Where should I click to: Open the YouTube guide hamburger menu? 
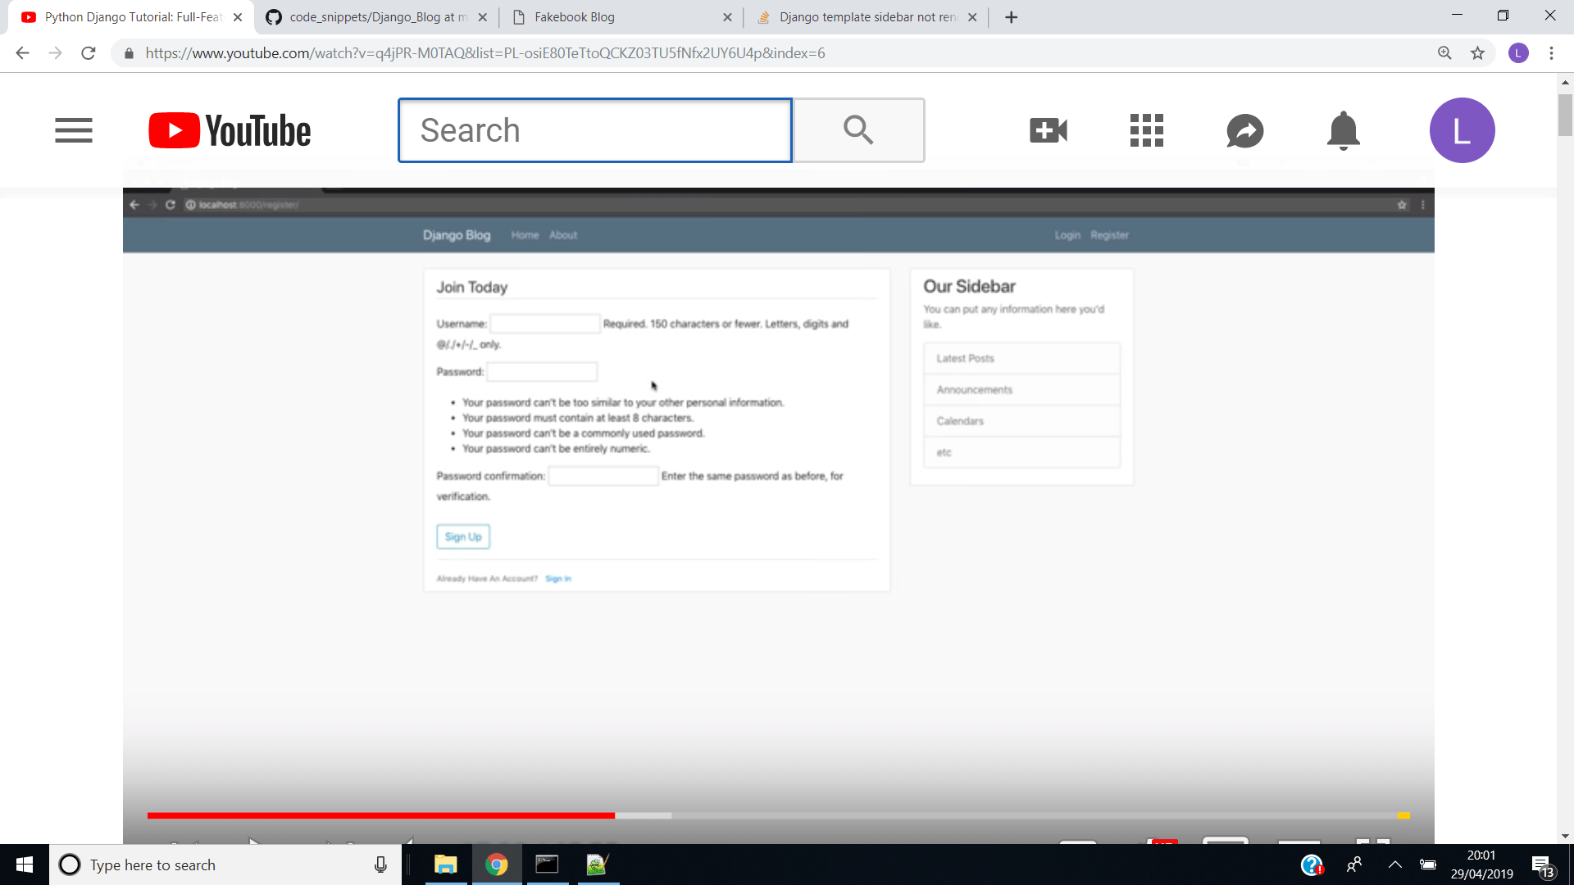click(73, 129)
